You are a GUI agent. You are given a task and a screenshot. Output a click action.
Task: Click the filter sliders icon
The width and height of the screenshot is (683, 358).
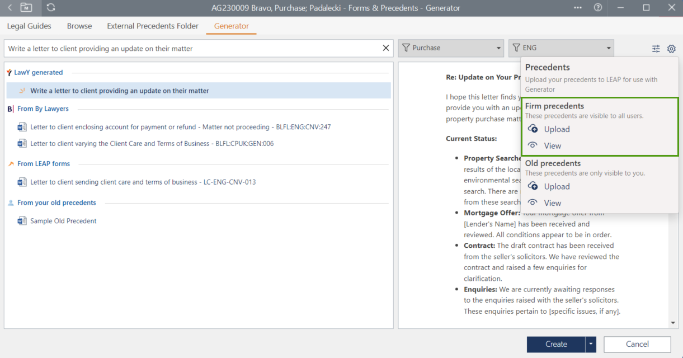pyautogui.click(x=656, y=49)
